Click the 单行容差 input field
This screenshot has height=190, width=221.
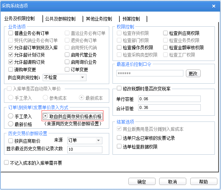point(169,99)
